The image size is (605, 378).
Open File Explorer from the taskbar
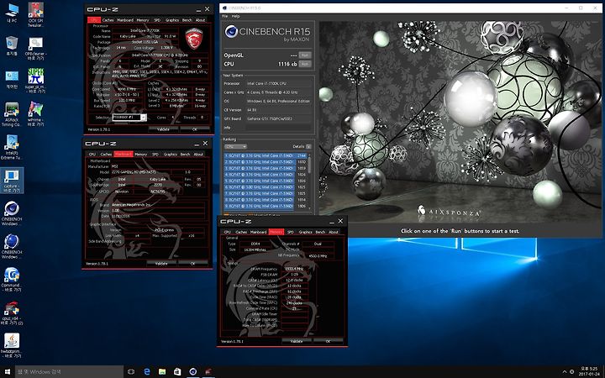pos(162,372)
